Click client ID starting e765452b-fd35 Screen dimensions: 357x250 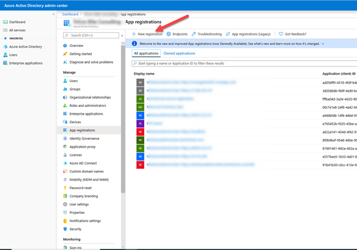point(339,124)
